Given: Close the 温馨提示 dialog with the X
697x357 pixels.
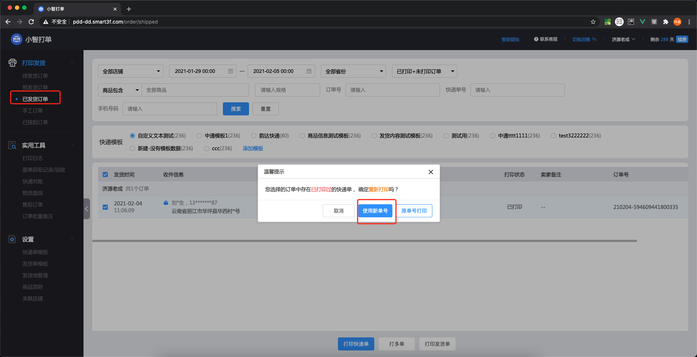Looking at the screenshot, I should coord(431,172).
